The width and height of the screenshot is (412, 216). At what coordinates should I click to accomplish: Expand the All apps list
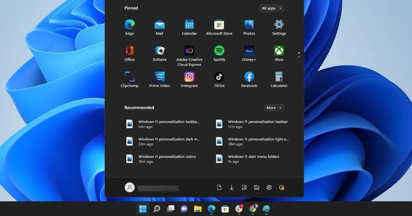click(272, 8)
